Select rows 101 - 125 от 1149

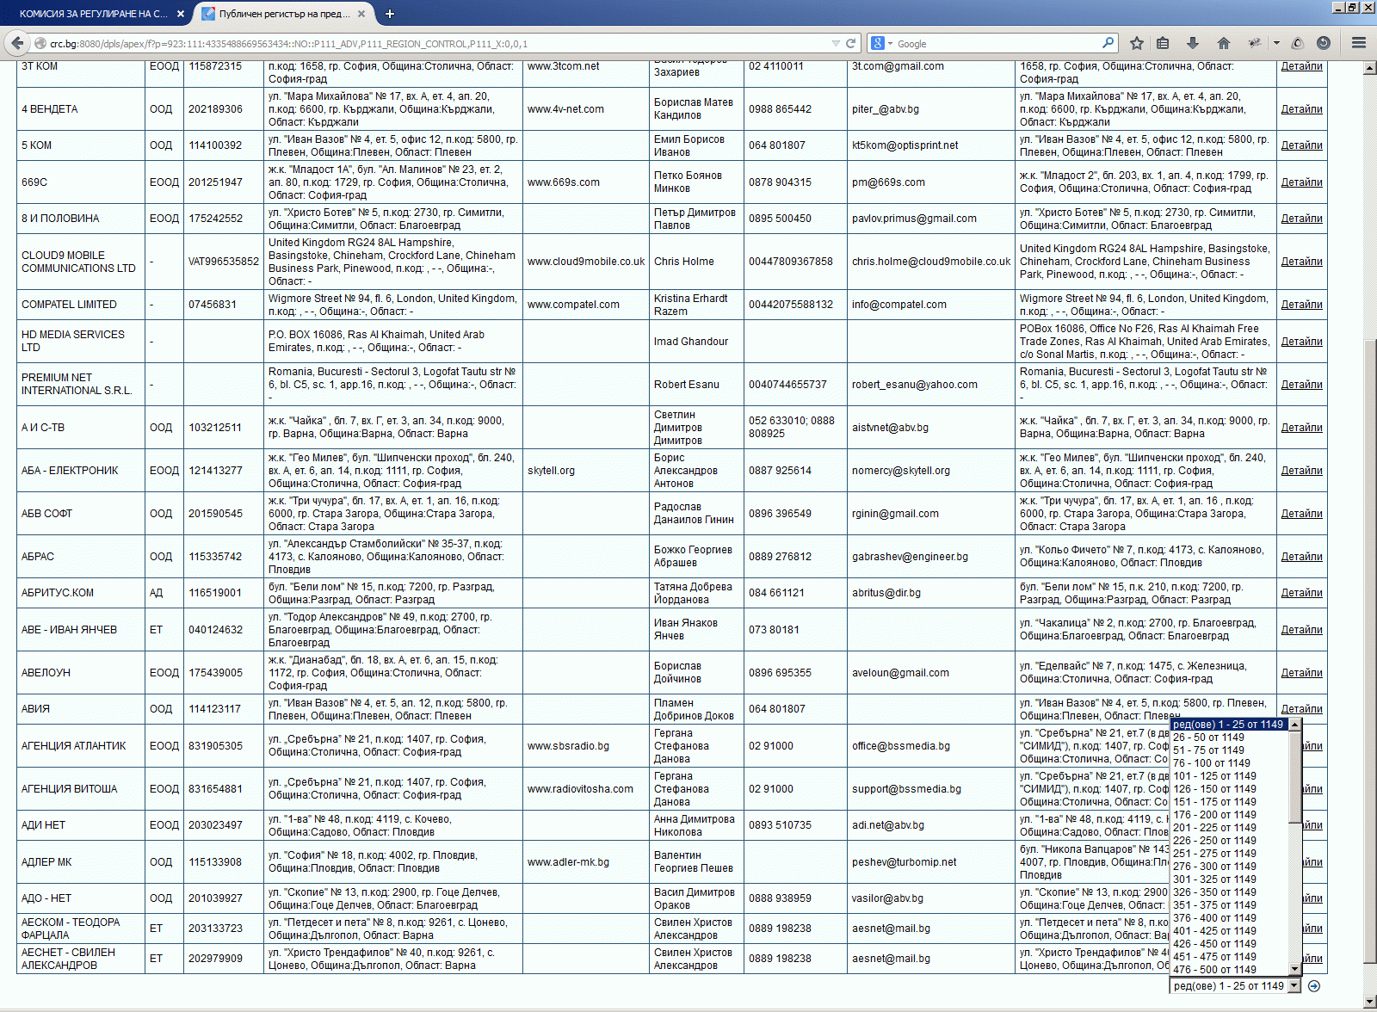[1214, 776]
